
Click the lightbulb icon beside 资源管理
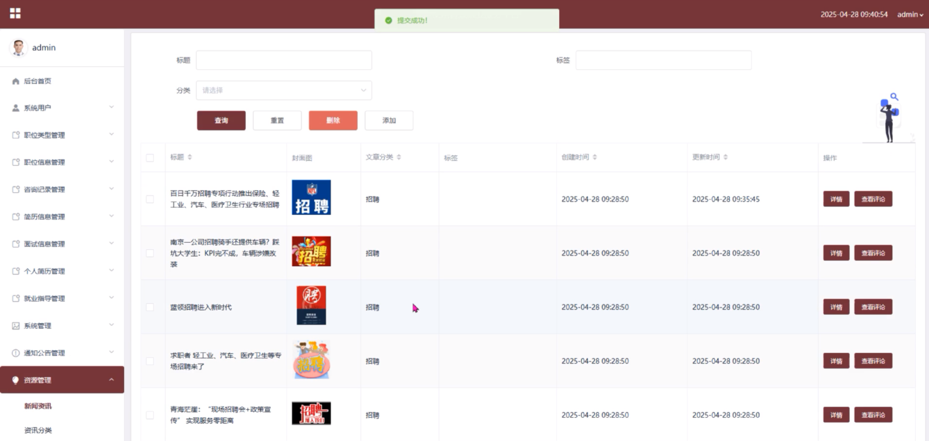(x=15, y=380)
